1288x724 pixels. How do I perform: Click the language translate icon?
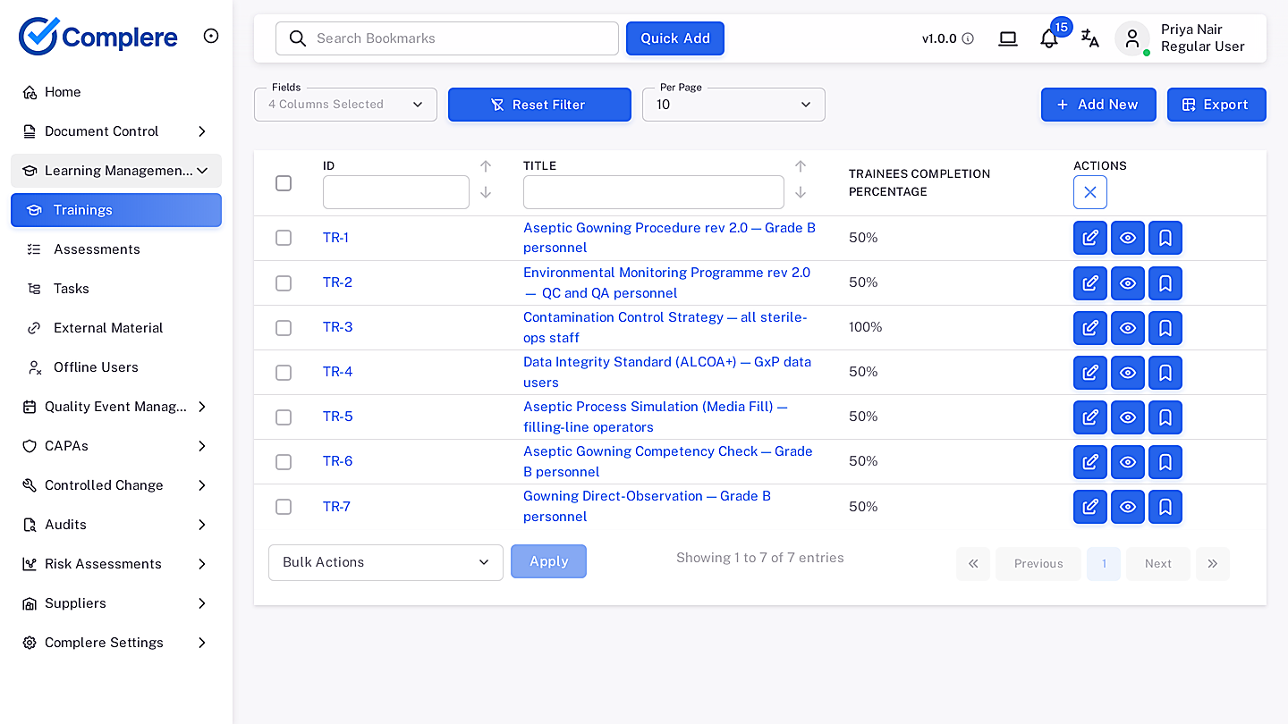coord(1089,38)
